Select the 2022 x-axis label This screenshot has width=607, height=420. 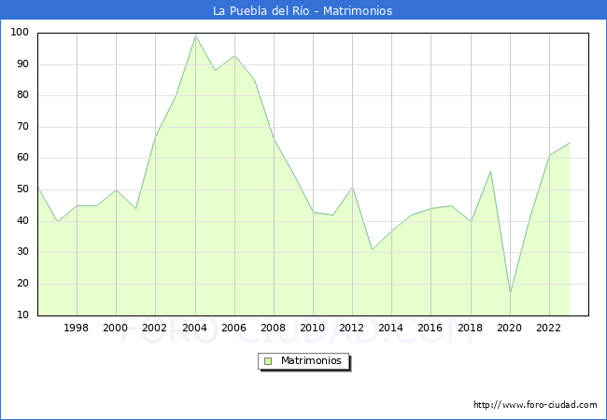[548, 328]
